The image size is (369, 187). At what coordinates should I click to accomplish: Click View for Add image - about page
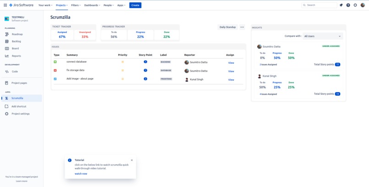coord(231,80)
